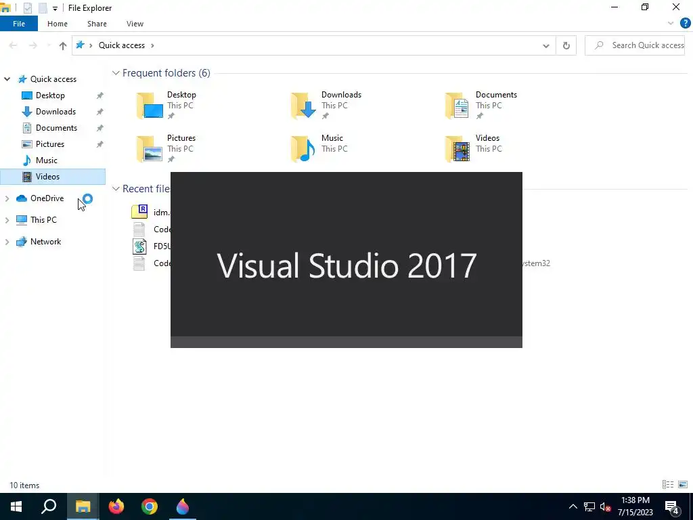Viewport: 693px width, 520px height.
Task: Select Desktop in the navigation pane
Action: click(x=50, y=95)
